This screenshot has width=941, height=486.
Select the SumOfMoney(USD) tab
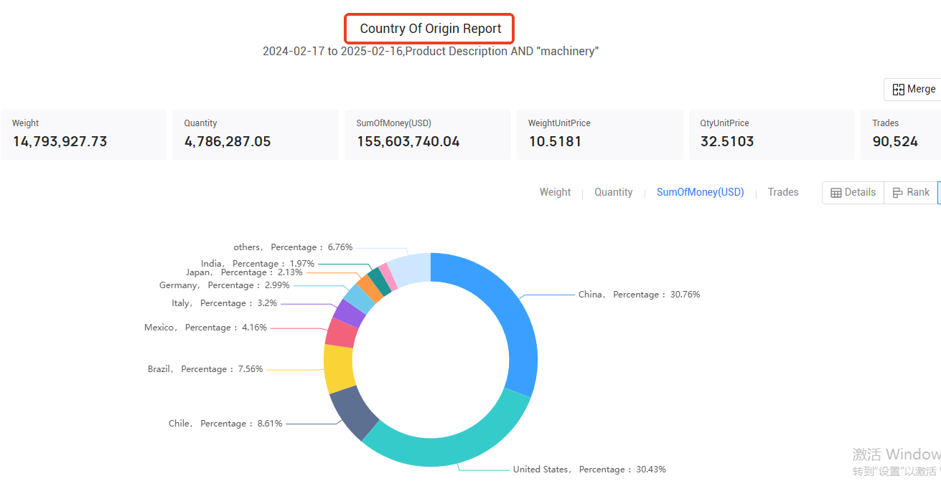[x=701, y=192]
